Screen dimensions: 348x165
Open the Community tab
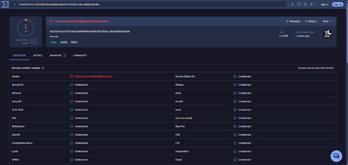[x=80, y=55]
